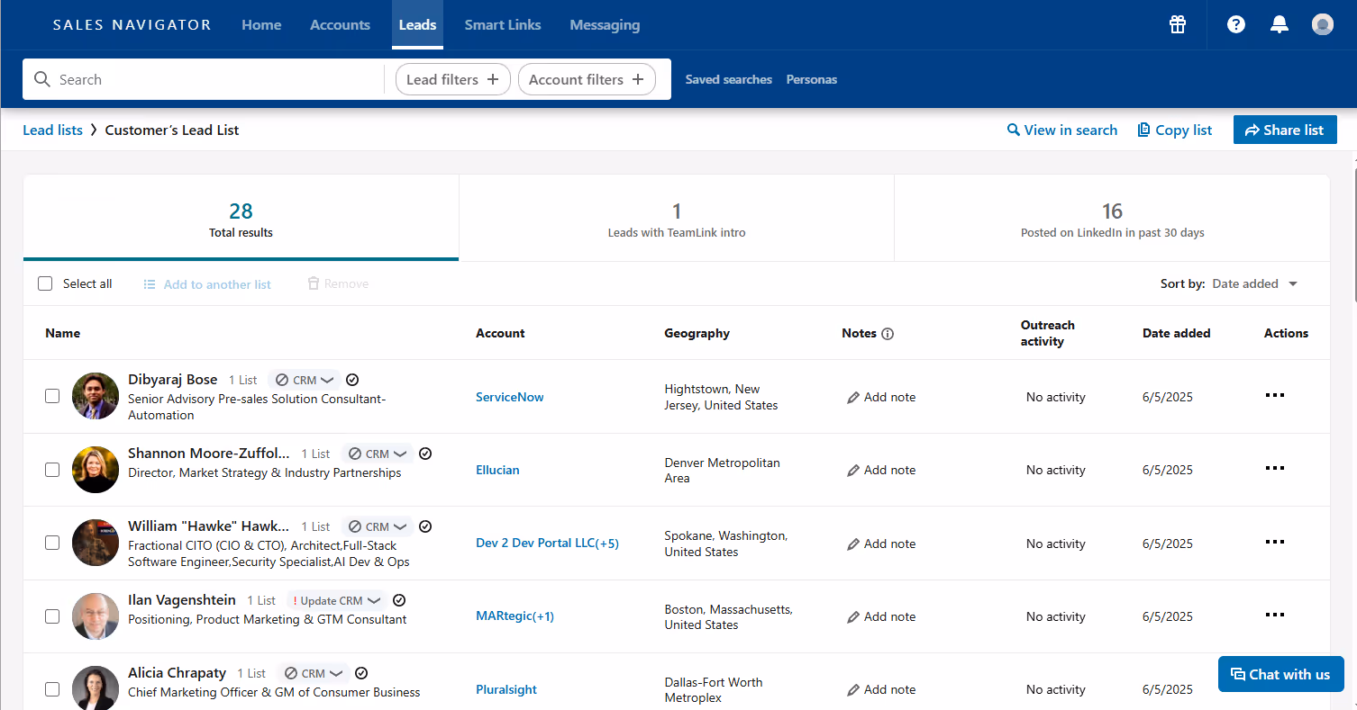Screen dimensions: 1357x710
Task: Open the Smart Links tab
Action: click(x=503, y=24)
